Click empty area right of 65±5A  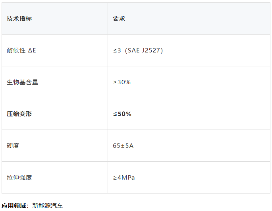coord(202,146)
